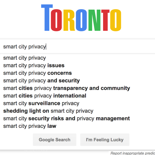This screenshot has width=155, height=155.
Task: Click the green N in the logo
Action: point(94,20)
